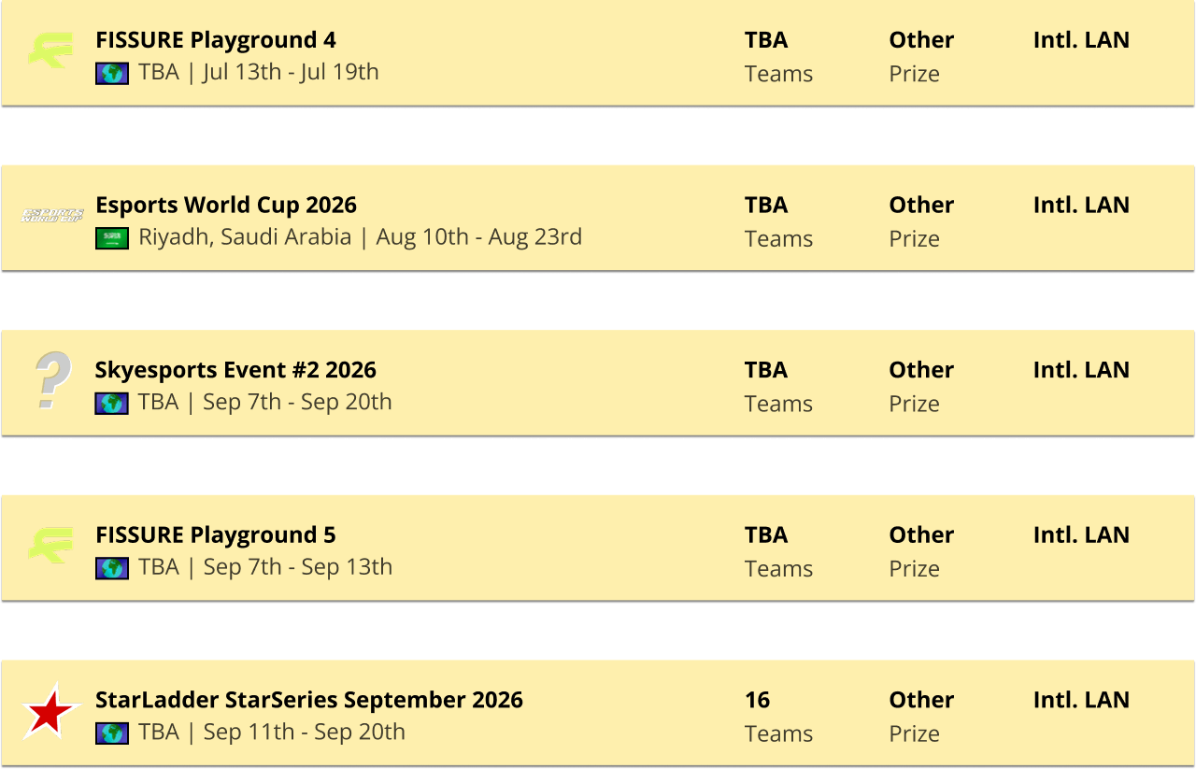Click the FISSURE Playground 5 logo icon

(50, 546)
